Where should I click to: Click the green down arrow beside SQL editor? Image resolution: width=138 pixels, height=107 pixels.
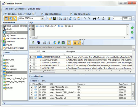click(132, 33)
